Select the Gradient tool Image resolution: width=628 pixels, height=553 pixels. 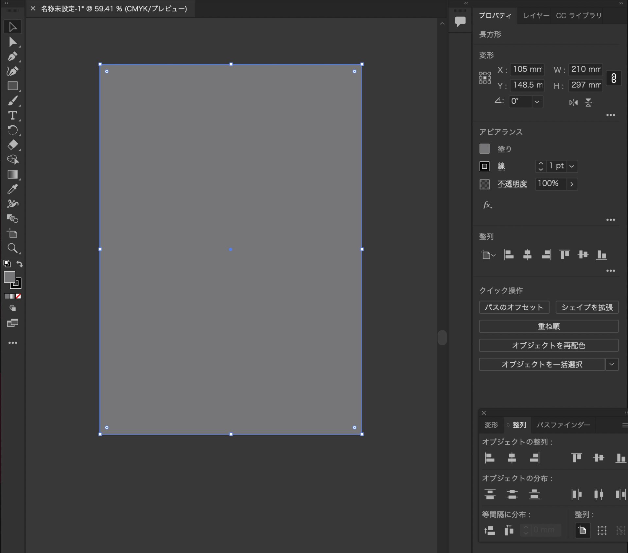pyautogui.click(x=12, y=174)
